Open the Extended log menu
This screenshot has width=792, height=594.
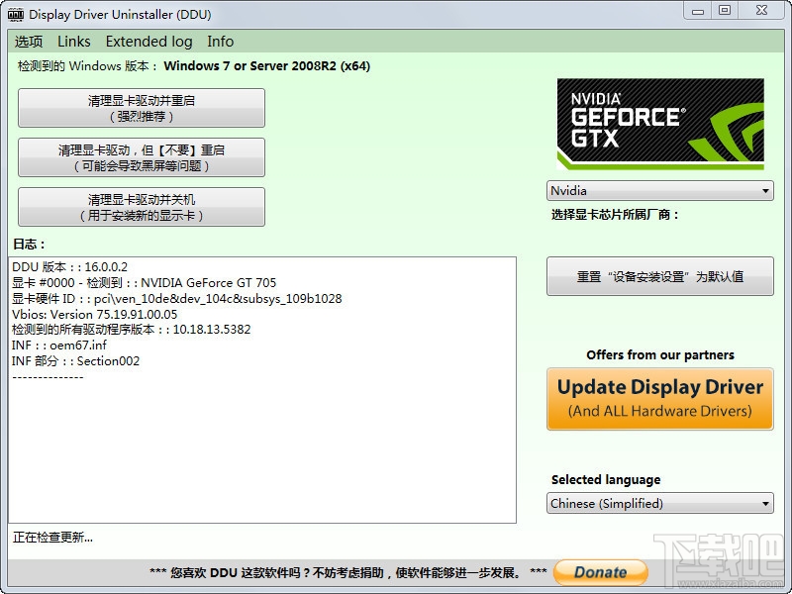[x=149, y=42]
